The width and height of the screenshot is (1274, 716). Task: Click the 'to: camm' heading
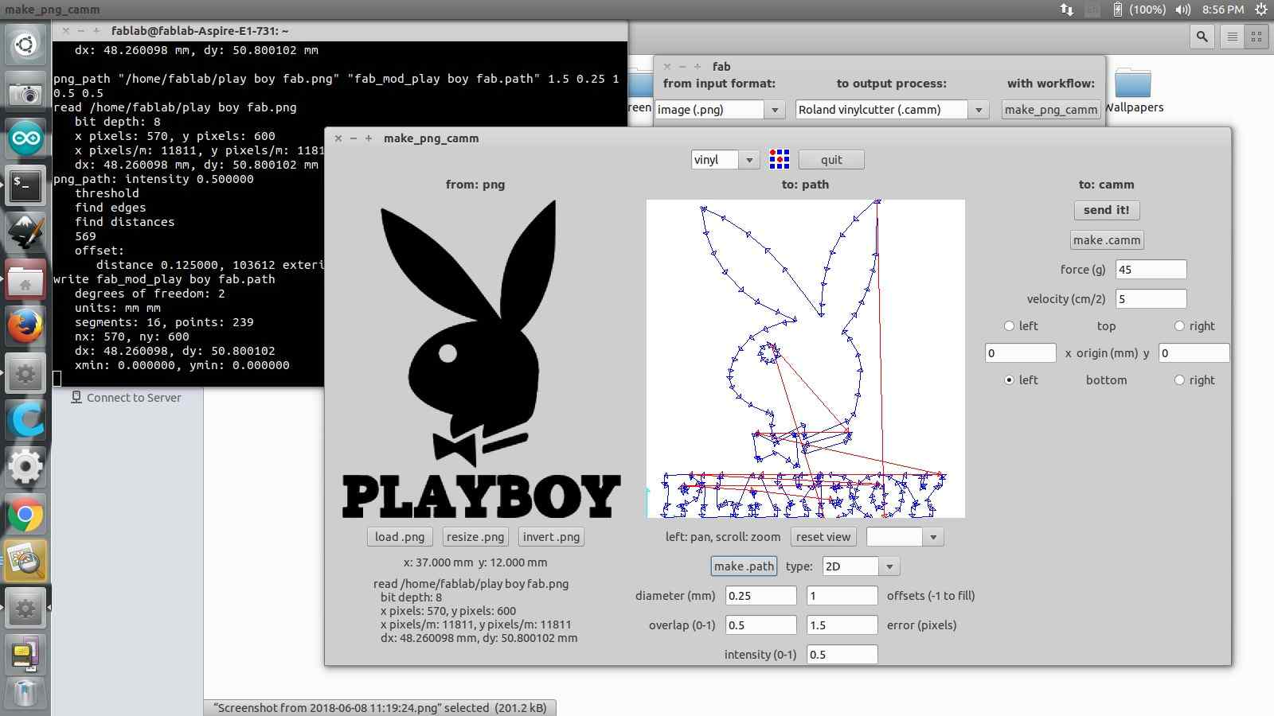click(x=1107, y=185)
